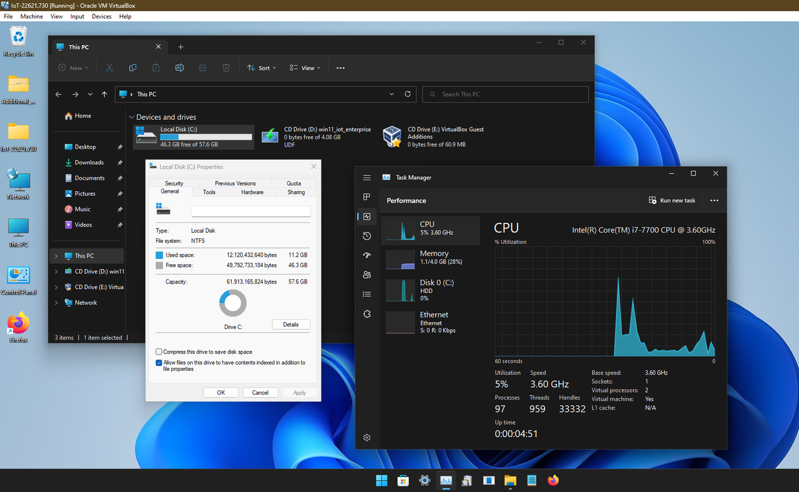The image size is (799, 492).
Task: Switch to the Hardware tab
Action: pyautogui.click(x=252, y=192)
